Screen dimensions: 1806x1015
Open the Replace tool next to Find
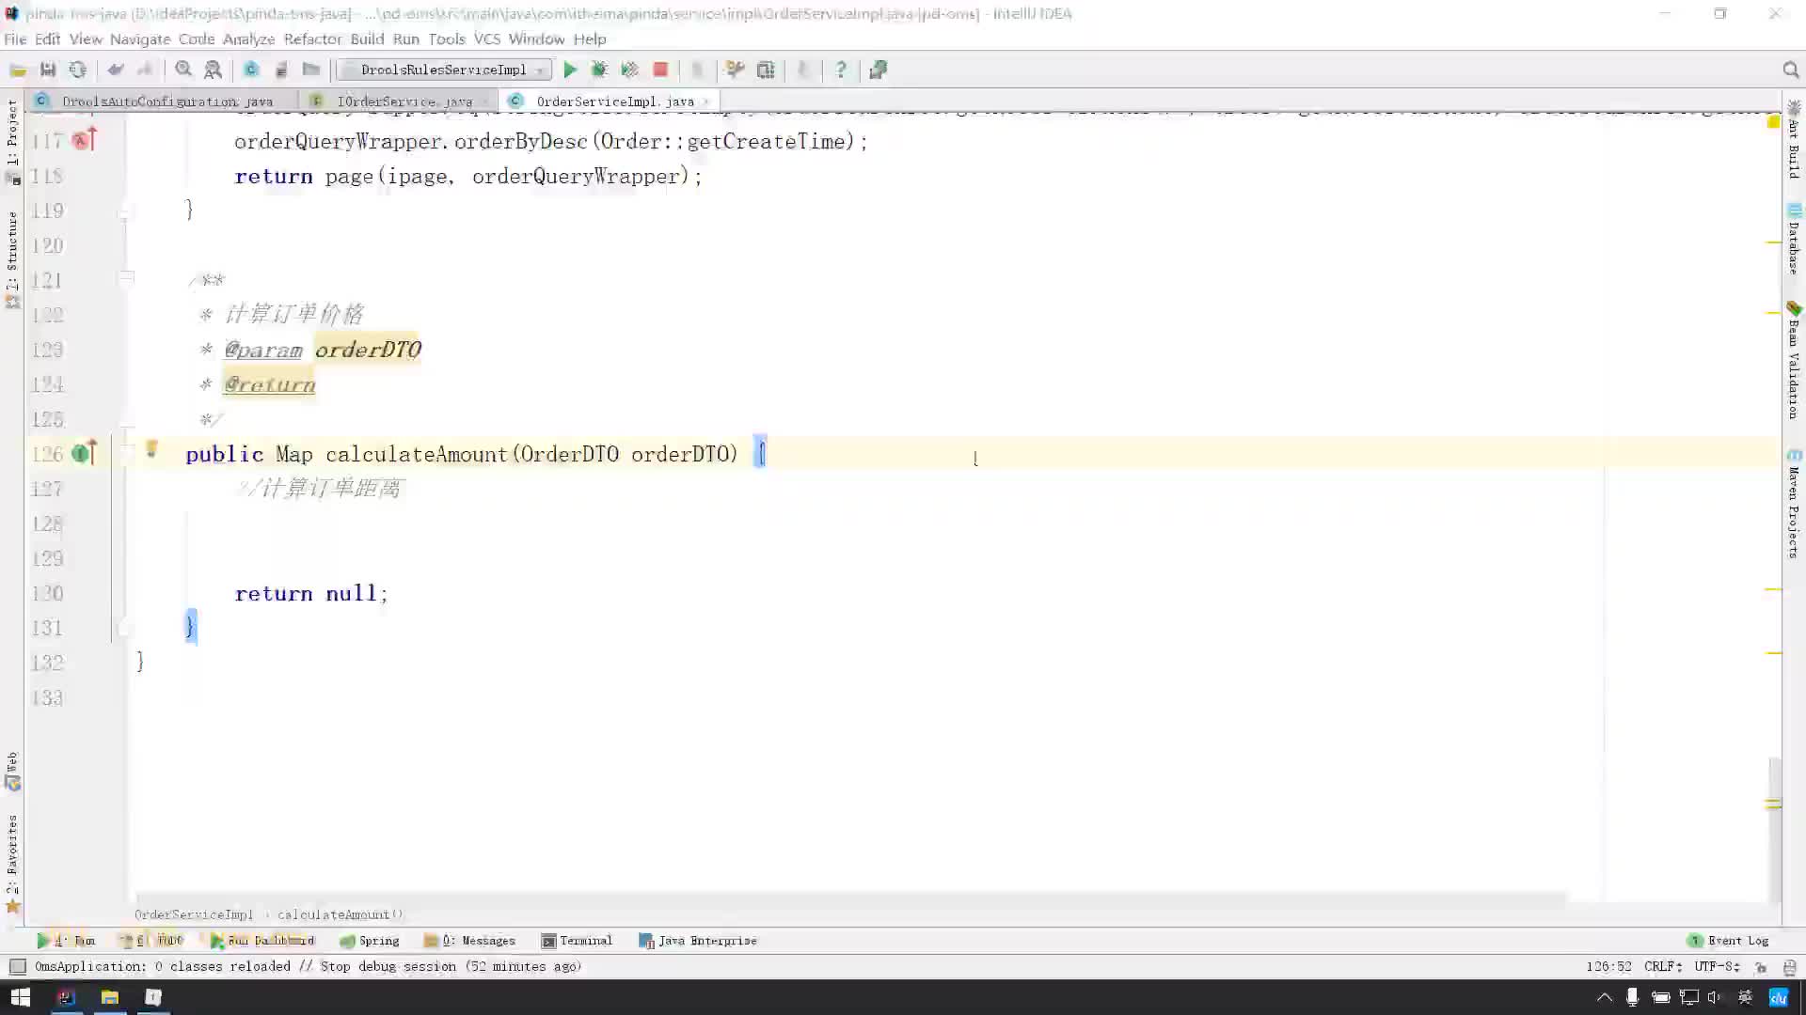[x=214, y=70]
